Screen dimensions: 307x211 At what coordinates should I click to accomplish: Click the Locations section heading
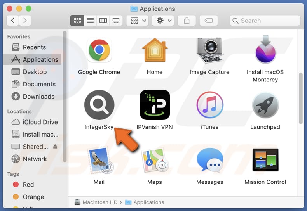pyautogui.click(x=19, y=111)
